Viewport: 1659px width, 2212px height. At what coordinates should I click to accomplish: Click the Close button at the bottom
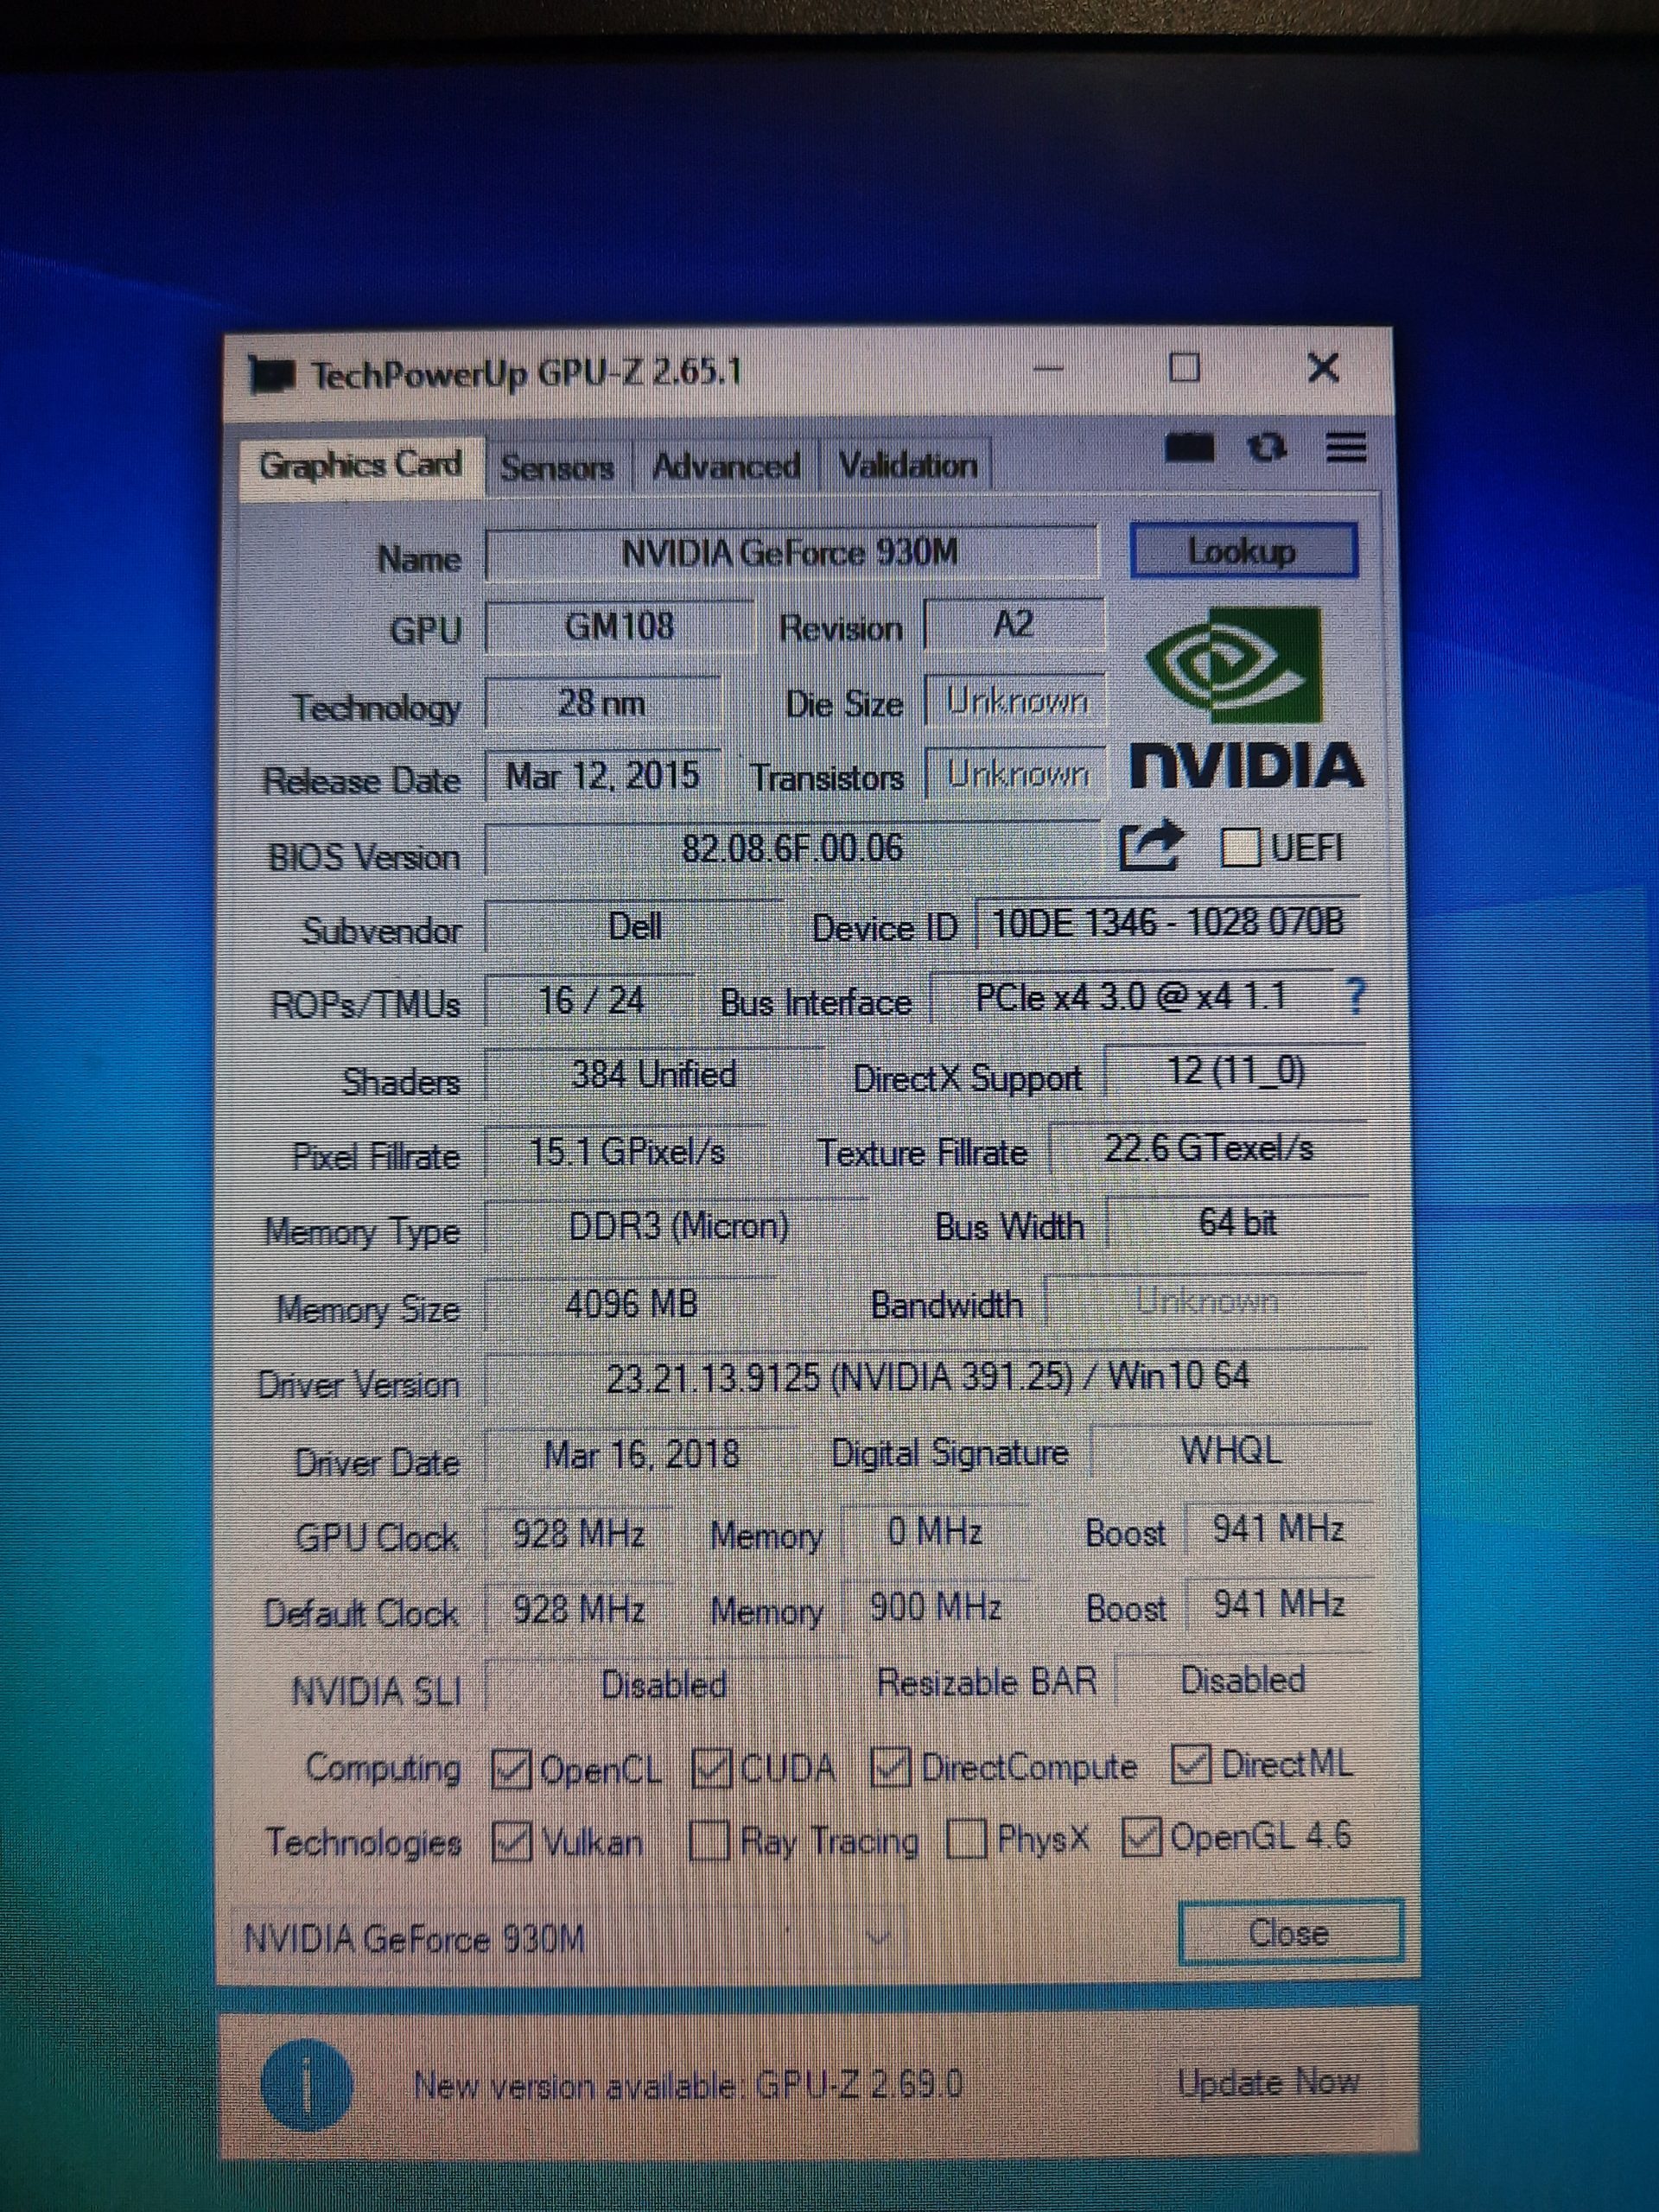(x=1290, y=1932)
